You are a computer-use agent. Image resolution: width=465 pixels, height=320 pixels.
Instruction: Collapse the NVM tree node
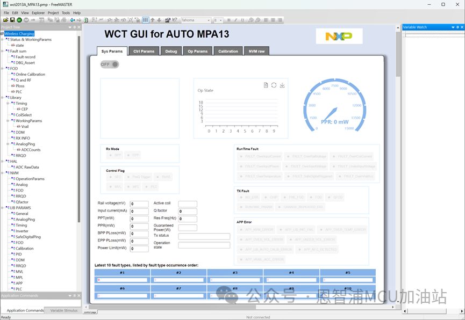tap(2, 173)
